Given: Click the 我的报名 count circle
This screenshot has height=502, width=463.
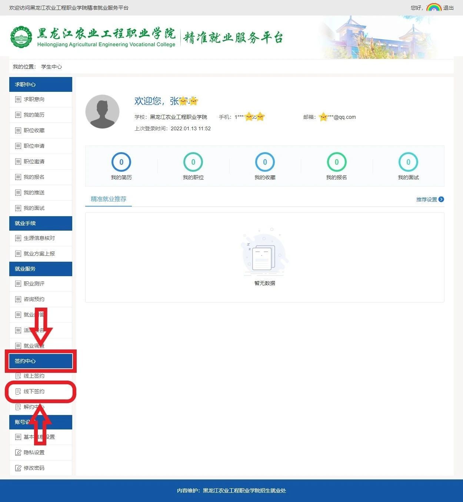Looking at the screenshot, I should [x=336, y=162].
